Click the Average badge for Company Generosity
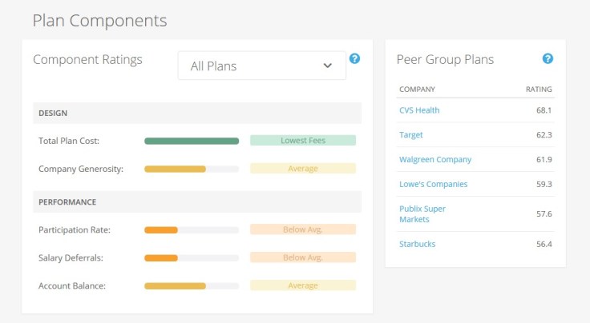Image resolution: width=590 pixels, height=323 pixels. tap(303, 169)
